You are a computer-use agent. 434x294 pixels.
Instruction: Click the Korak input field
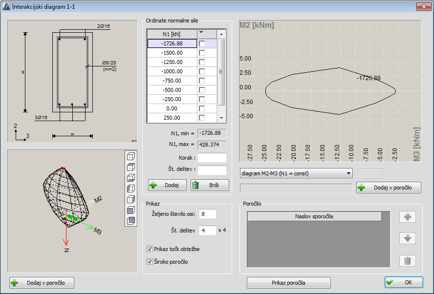click(x=212, y=158)
